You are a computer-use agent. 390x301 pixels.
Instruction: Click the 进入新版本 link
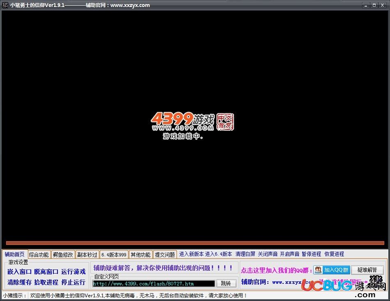[191, 254]
